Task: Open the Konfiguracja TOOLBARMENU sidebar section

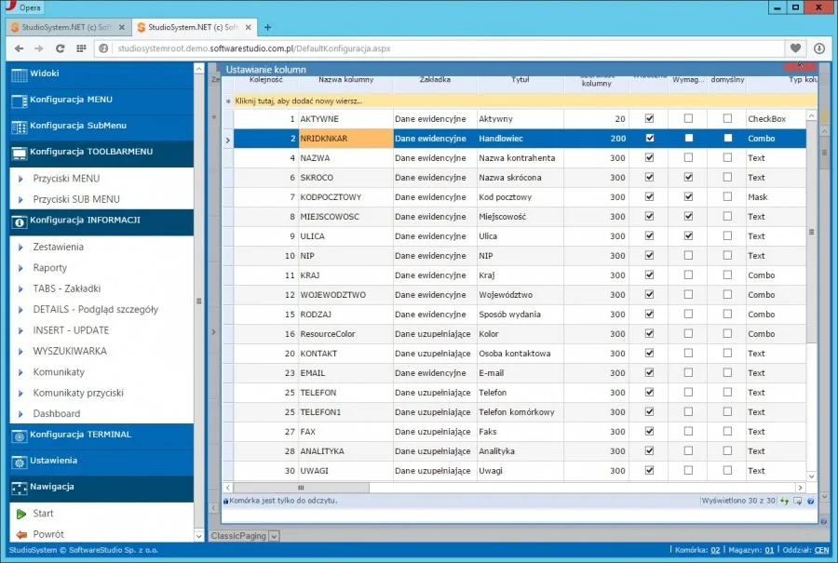Action: click(x=101, y=153)
